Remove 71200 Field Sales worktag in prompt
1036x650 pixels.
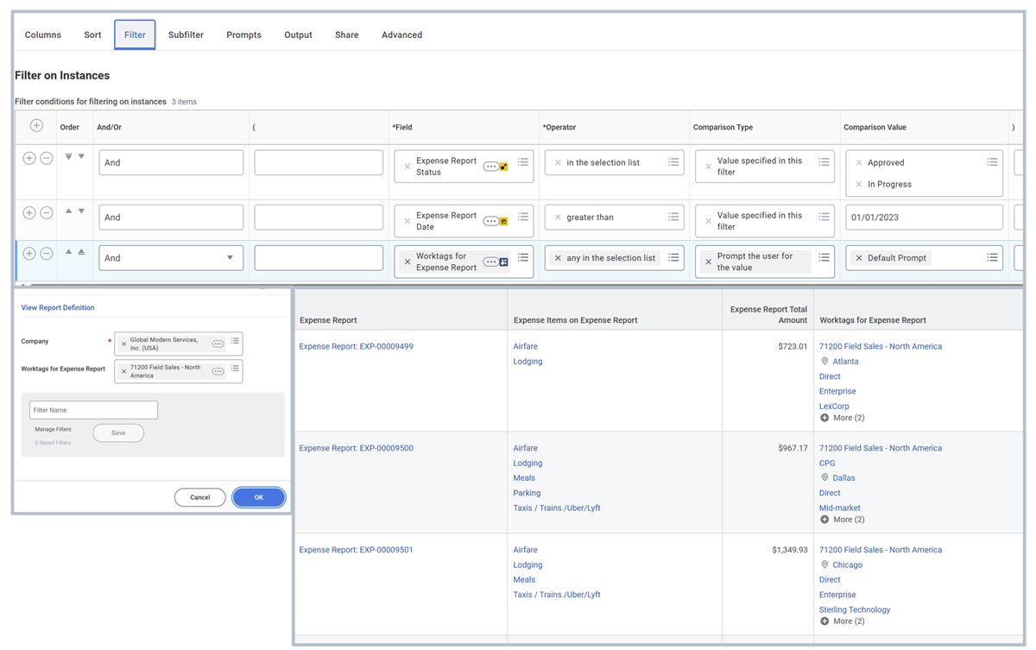(x=123, y=372)
